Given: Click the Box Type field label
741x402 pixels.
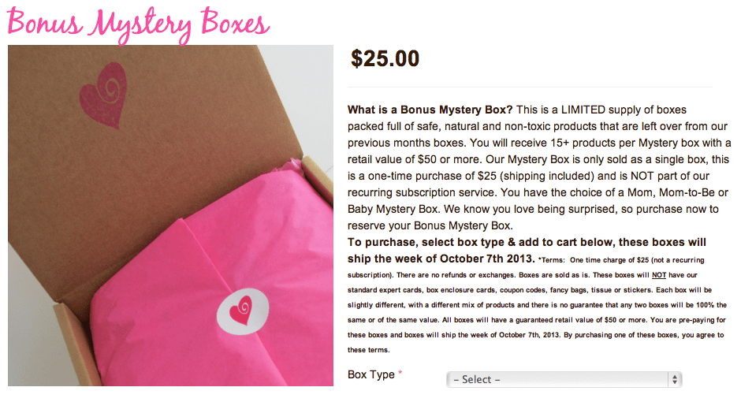Looking at the screenshot, I should [370, 374].
